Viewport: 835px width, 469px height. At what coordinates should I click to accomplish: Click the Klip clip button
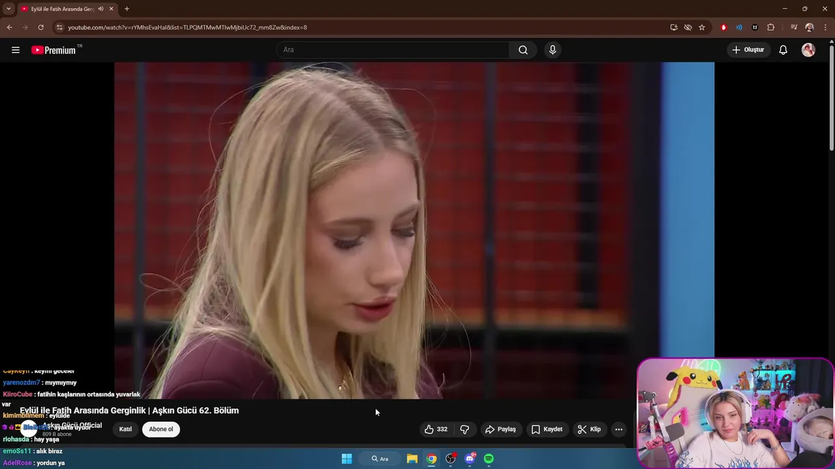click(589, 429)
